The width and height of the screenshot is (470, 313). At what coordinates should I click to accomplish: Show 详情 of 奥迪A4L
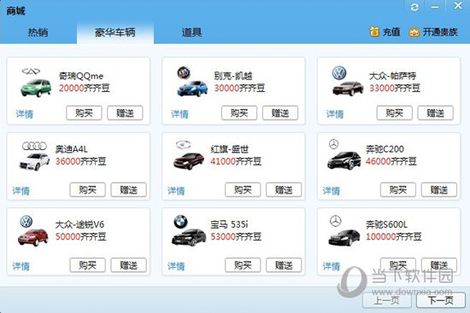(x=21, y=190)
